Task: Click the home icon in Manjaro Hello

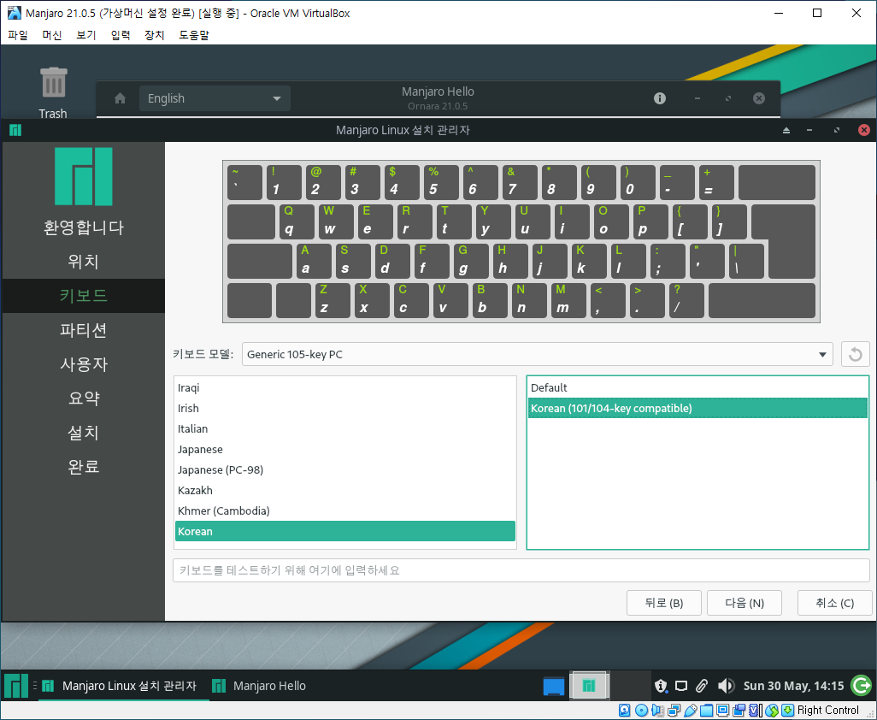Action: [x=120, y=98]
